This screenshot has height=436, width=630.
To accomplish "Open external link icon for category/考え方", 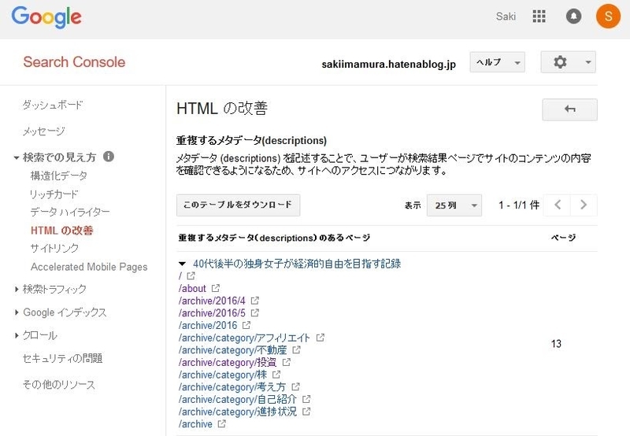I will click(x=295, y=387).
